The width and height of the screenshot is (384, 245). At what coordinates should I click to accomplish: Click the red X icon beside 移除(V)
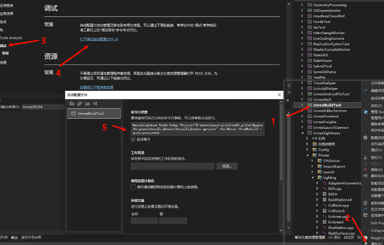(x=366, y=170)
